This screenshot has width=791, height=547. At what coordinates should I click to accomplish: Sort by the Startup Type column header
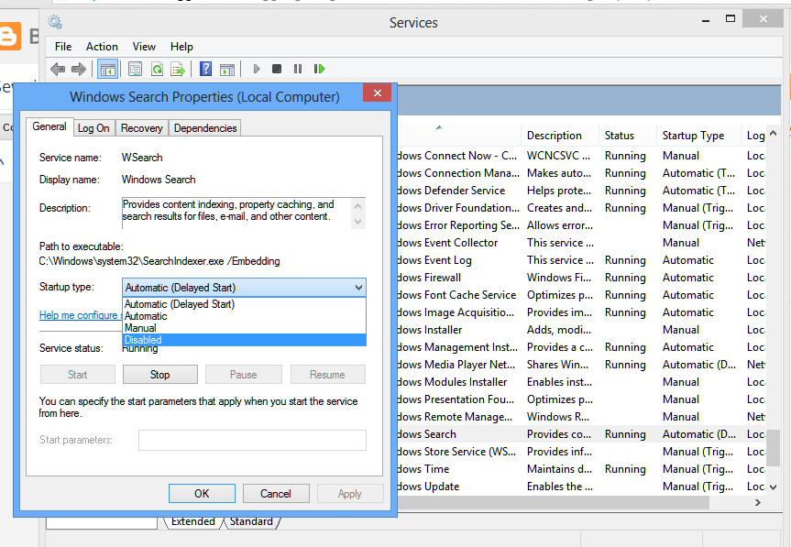698,136
